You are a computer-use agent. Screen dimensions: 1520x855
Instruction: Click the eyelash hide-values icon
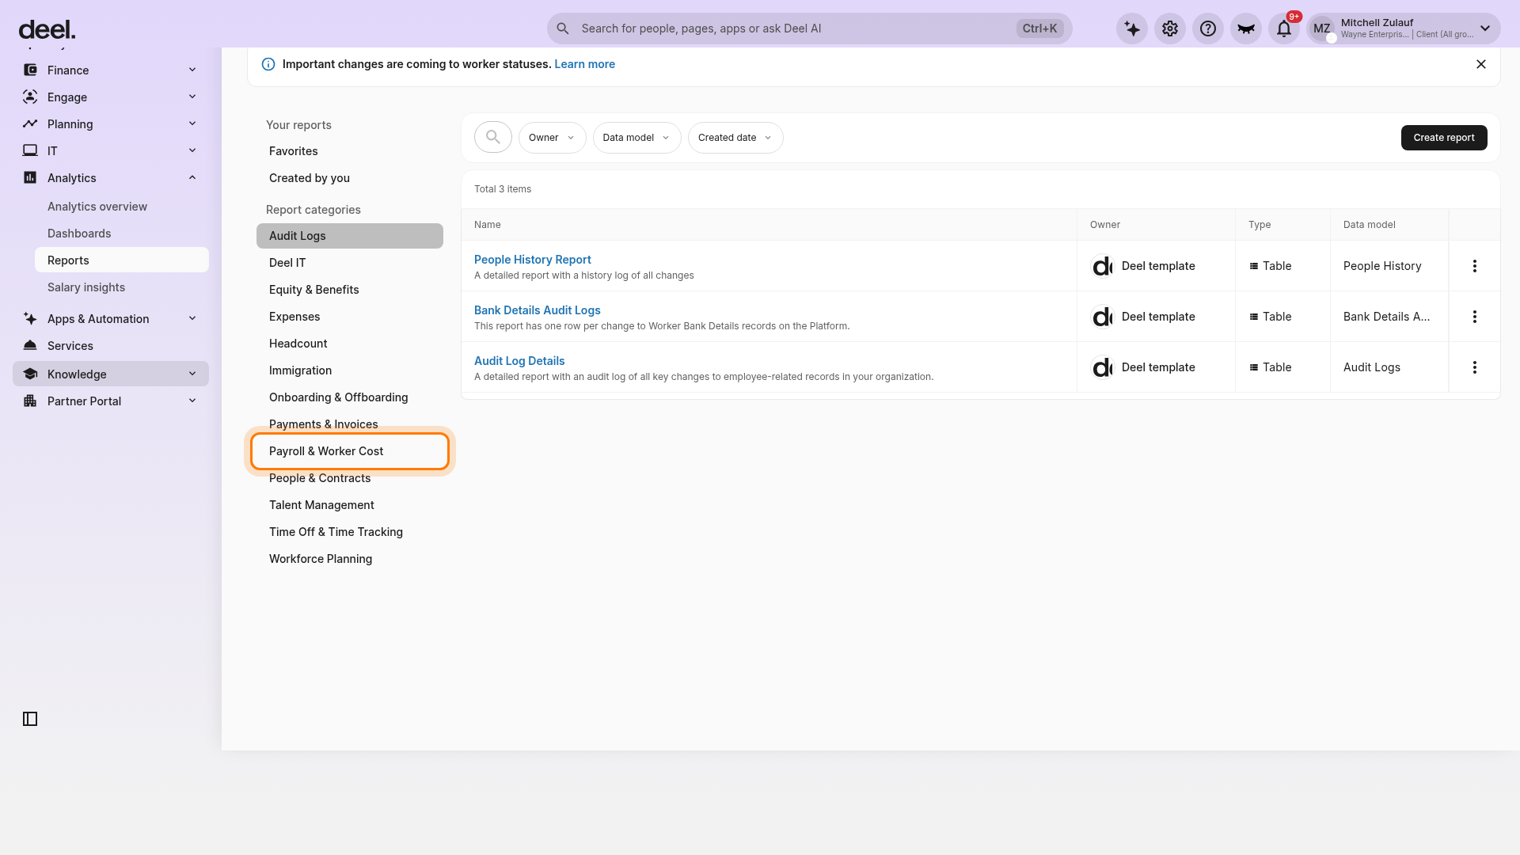coord(1246,28)
